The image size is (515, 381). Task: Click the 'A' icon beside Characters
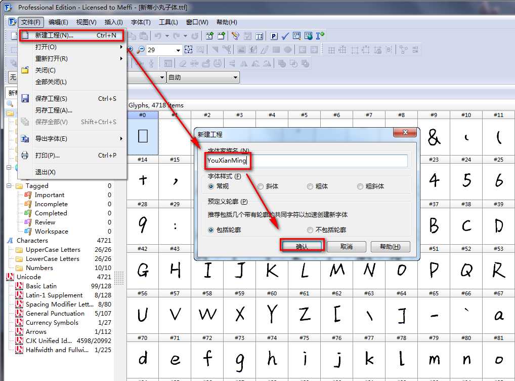coord(10,241)
